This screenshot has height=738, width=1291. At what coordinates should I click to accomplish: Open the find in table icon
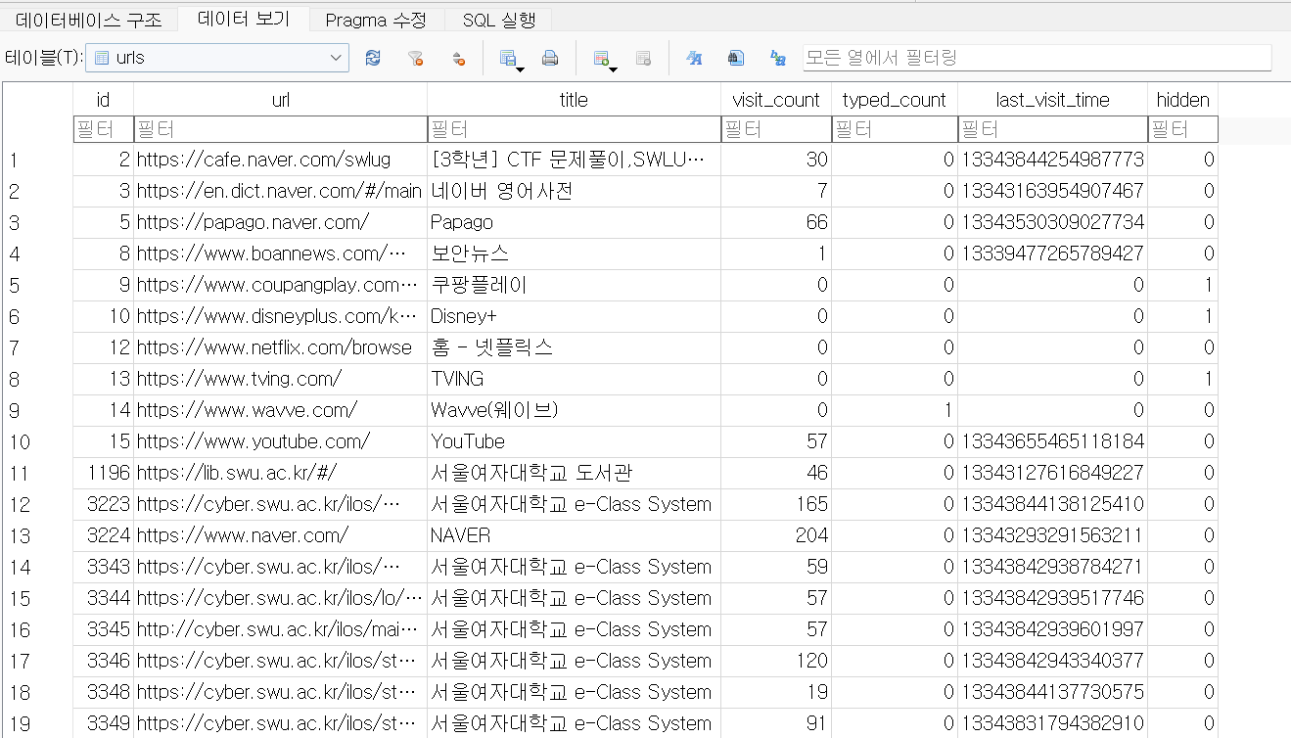click(736, 58)
